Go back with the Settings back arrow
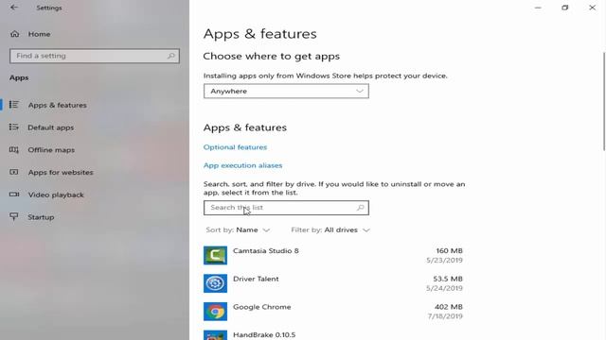Viewport: 606px width, 340px height. [x=14, y=8]
